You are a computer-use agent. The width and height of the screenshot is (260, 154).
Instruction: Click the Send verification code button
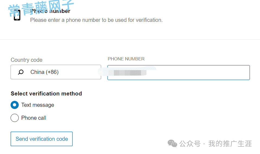tap(42, 139)
